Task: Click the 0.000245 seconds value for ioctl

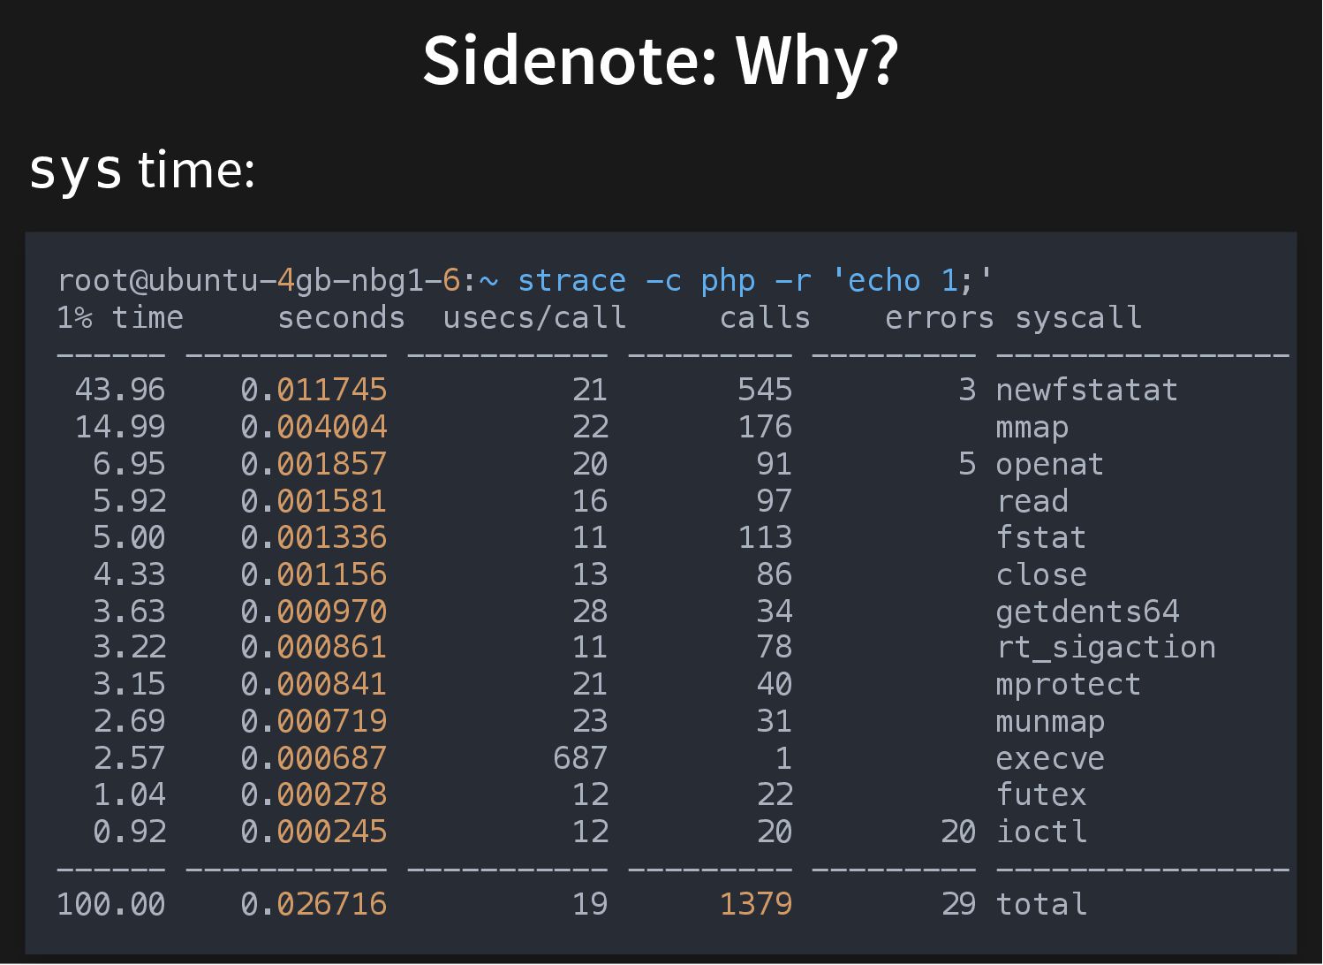Action: pos(314,832)
